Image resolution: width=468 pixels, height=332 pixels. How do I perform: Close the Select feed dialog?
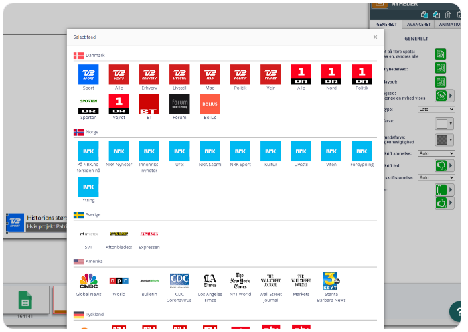(x=375, y=37)
